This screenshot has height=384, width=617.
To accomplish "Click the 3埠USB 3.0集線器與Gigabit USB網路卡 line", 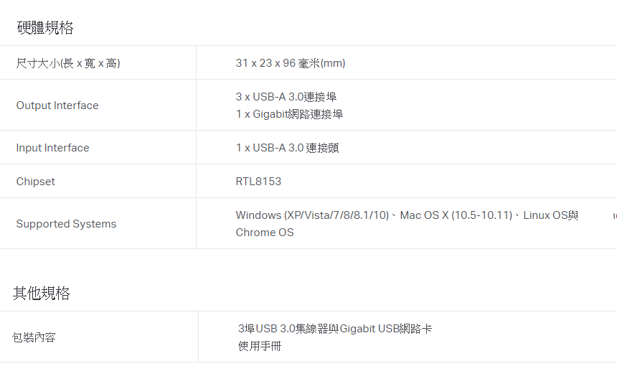I will click(335, 329).
